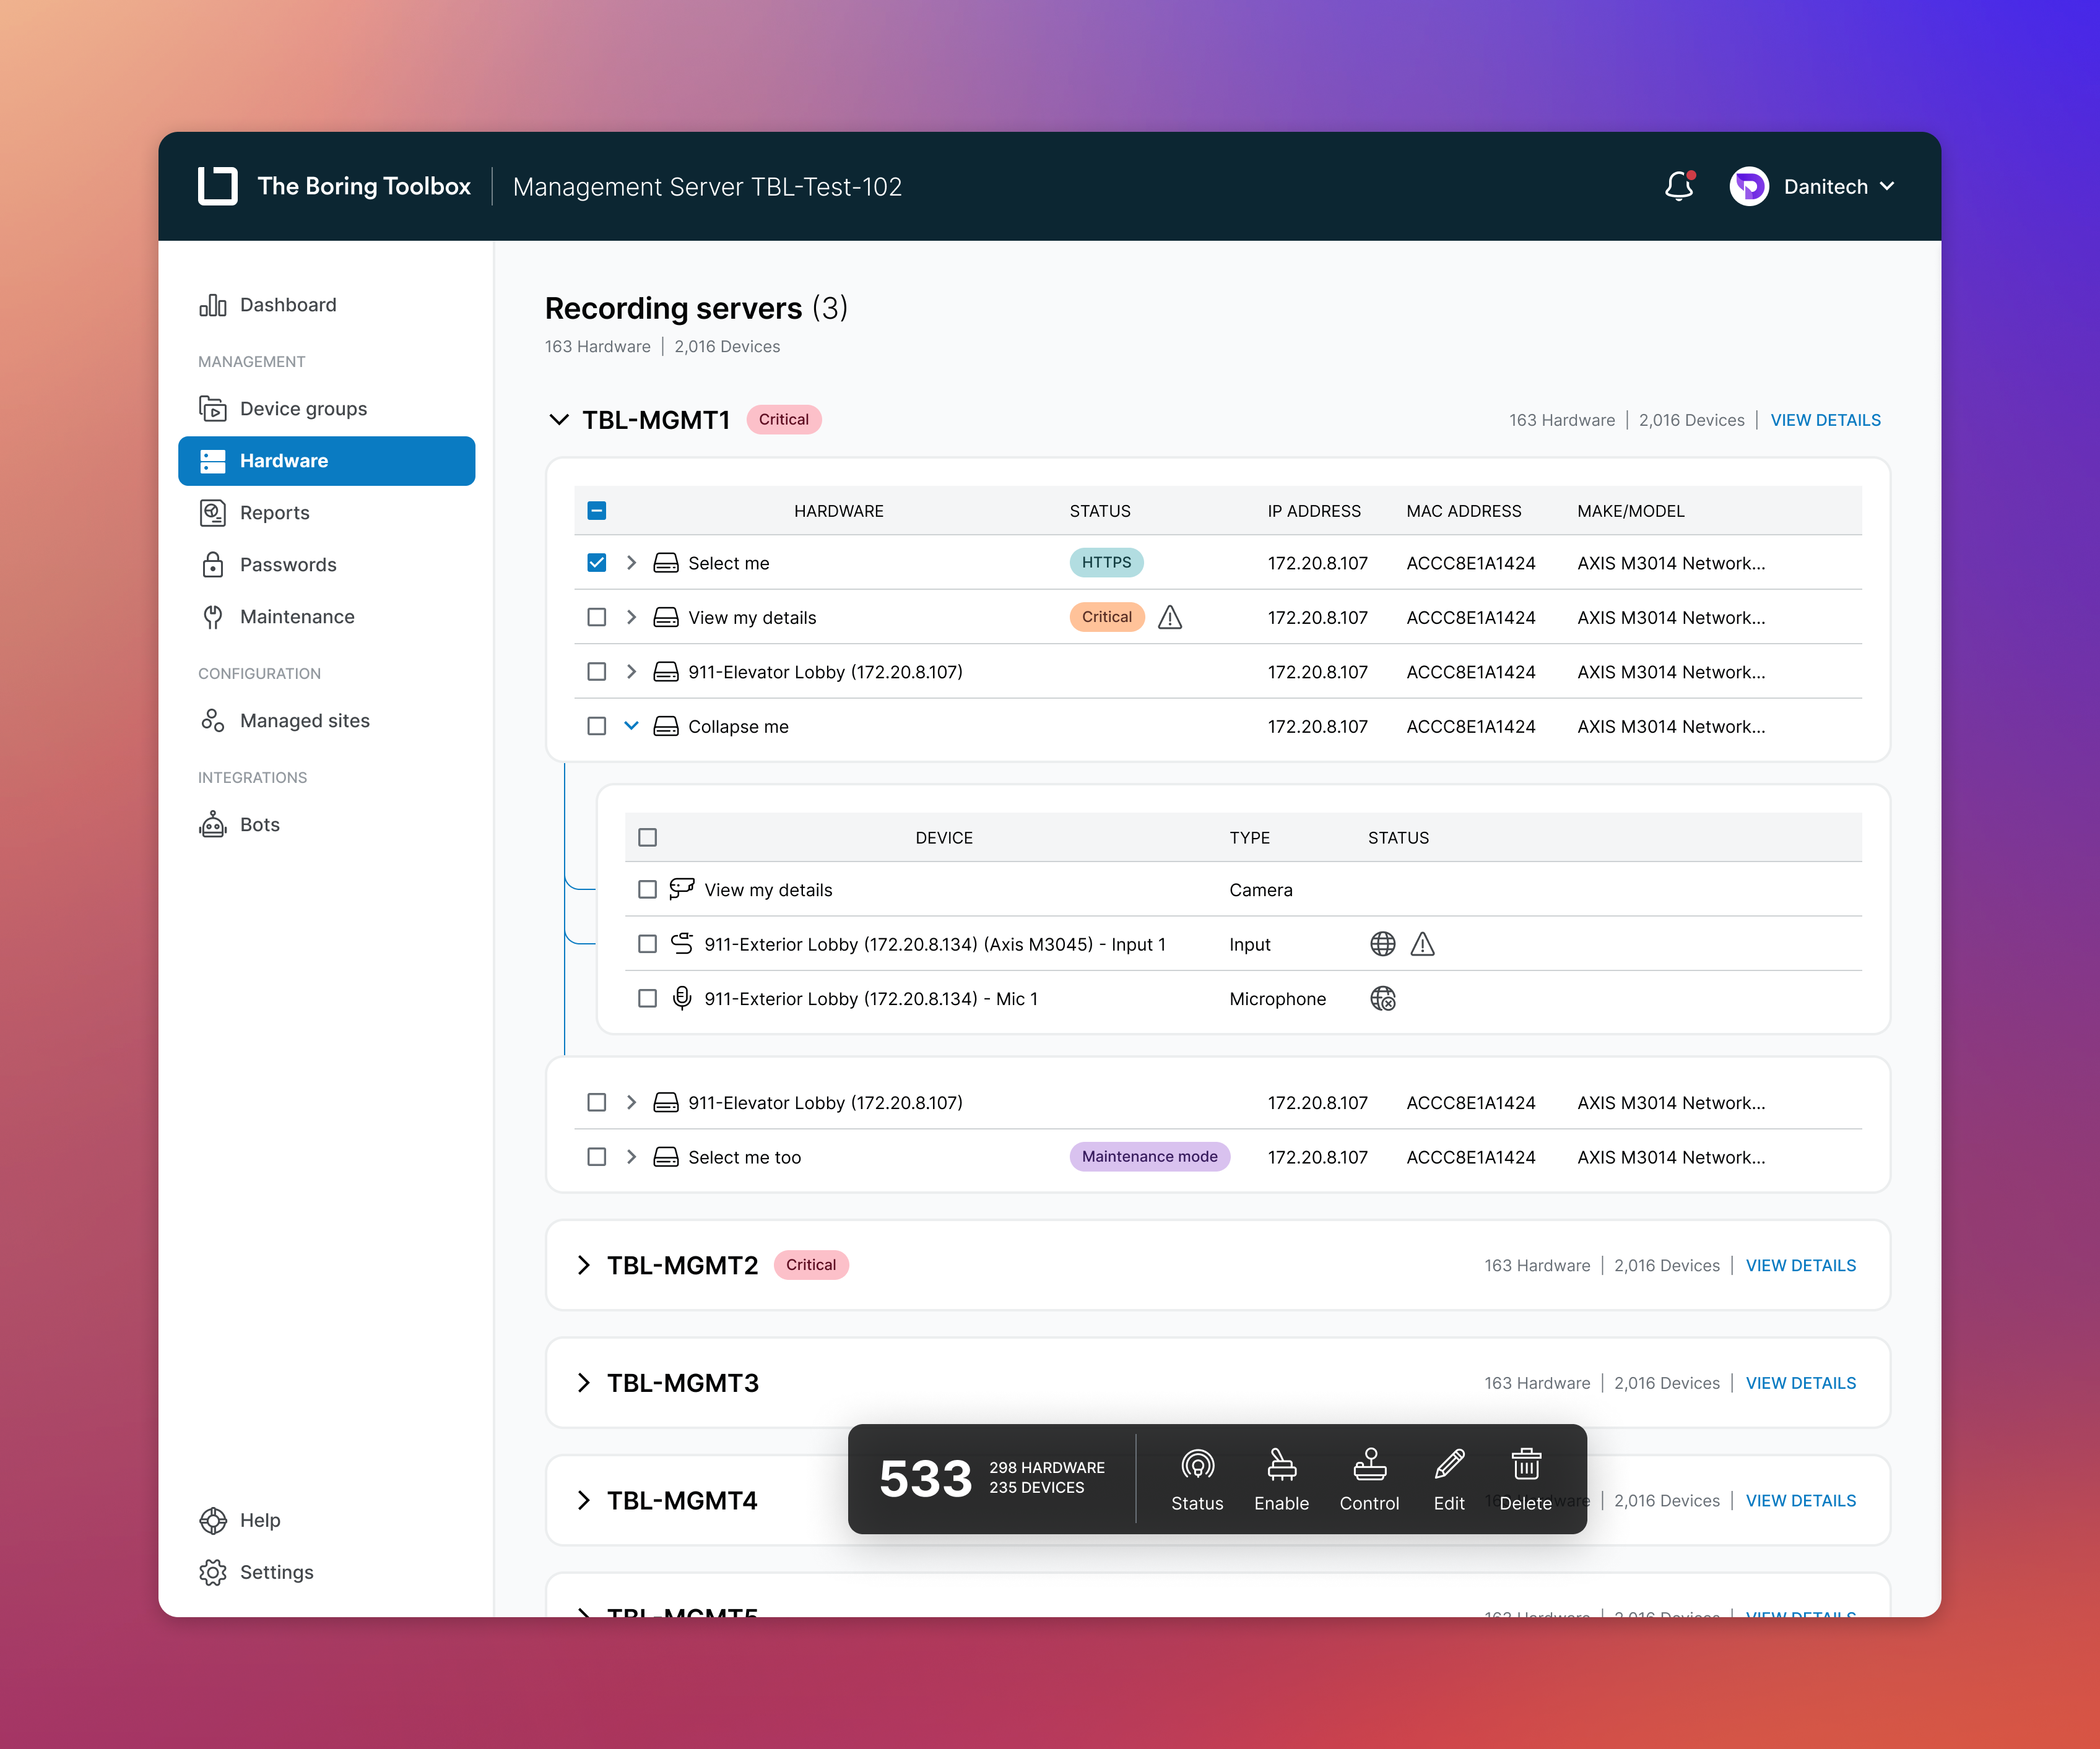The image size is (2100, 1749).
Task: Click hardware drive icon of 'Select me'
Action: click(665, 563)
